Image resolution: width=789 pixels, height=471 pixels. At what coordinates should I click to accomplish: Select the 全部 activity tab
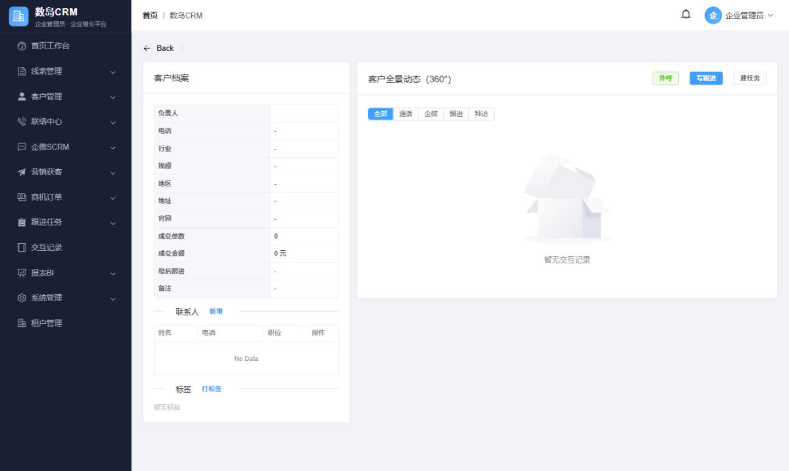(381, 114)
